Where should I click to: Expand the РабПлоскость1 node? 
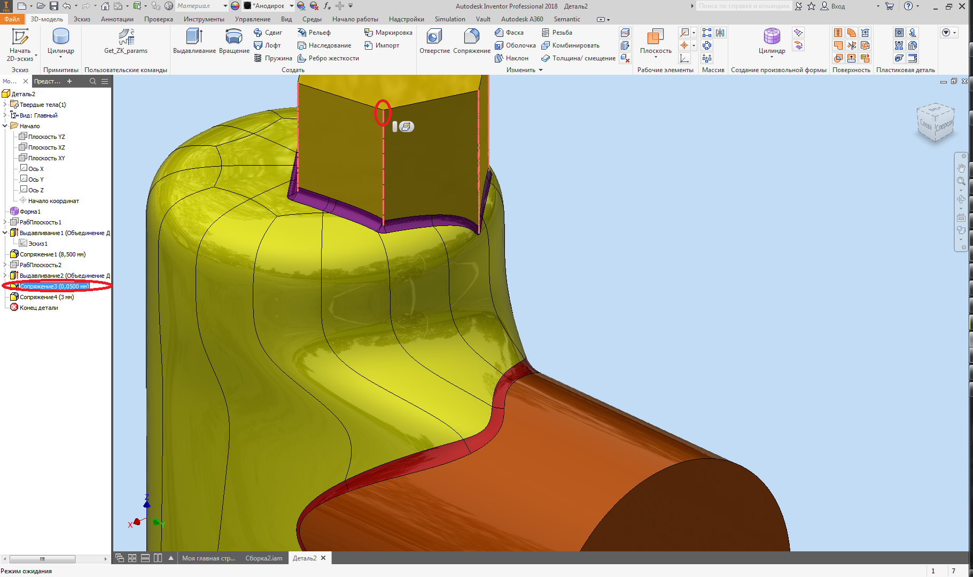(5, 222)
